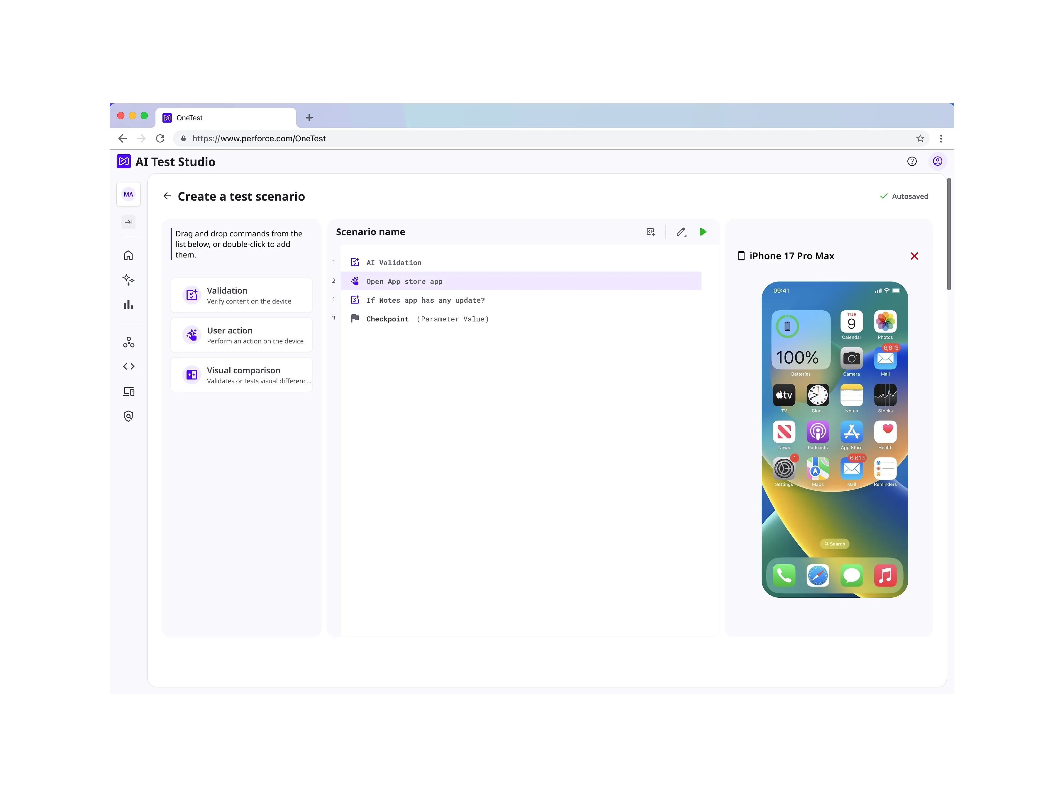Open the AI sparkles icon in sidebar

tap(128, 279)
